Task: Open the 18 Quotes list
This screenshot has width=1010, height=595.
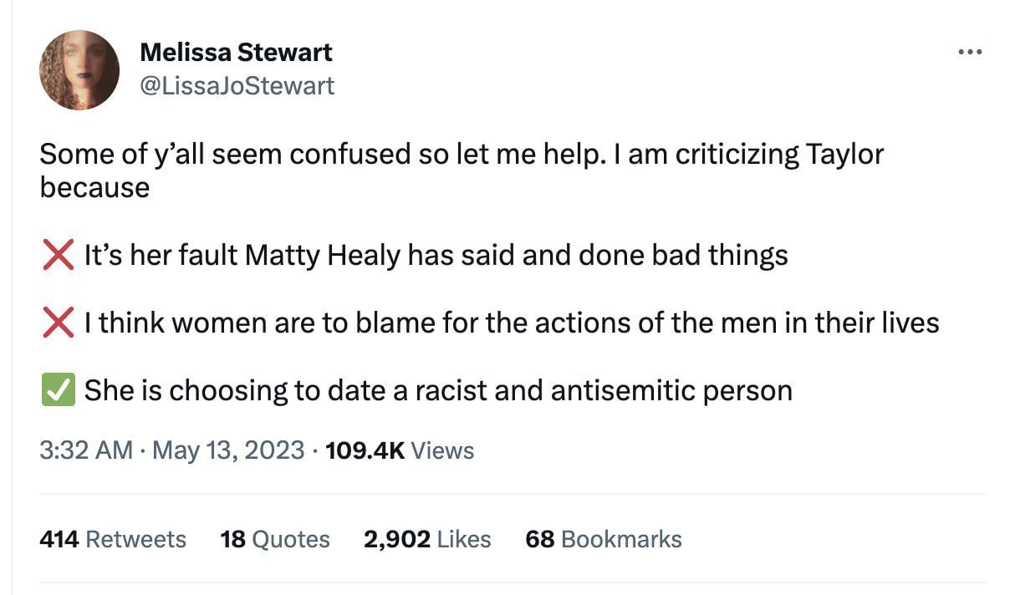Action: pos(275,539)
